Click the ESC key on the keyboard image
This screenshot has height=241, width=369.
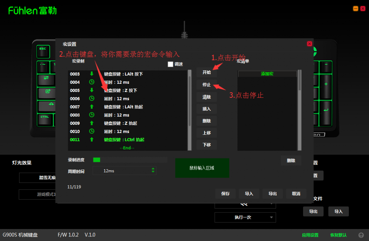pyautogui.click(x=43, y=52)
